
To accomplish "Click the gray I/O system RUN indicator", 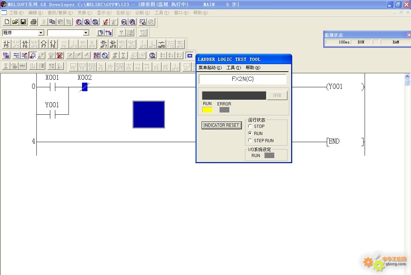I will coord(269,155).
